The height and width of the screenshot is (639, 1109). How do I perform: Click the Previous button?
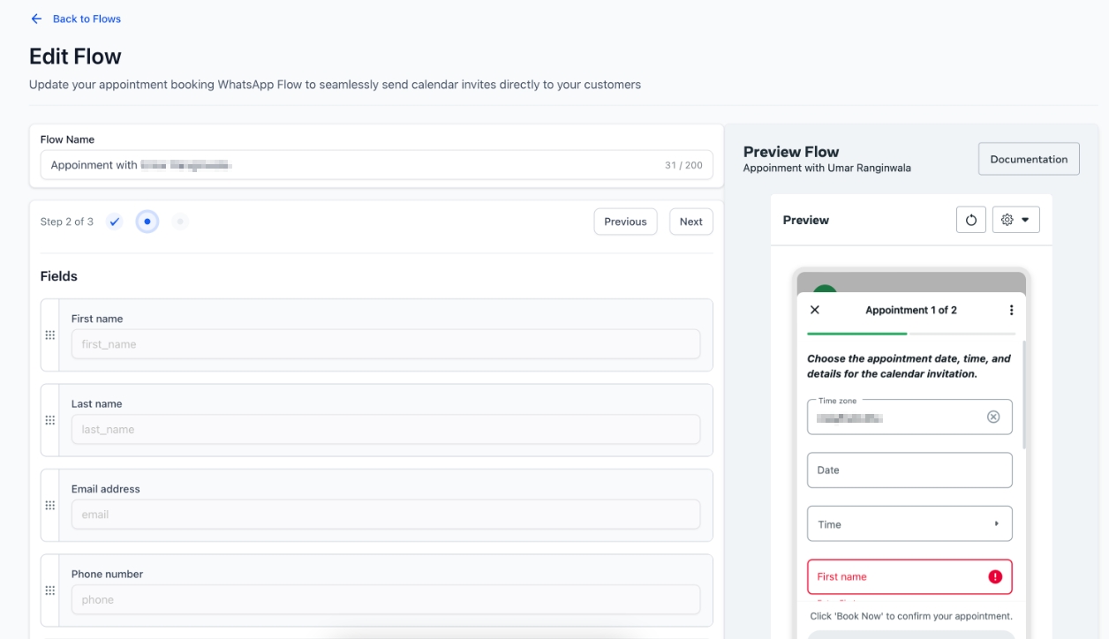625,222
